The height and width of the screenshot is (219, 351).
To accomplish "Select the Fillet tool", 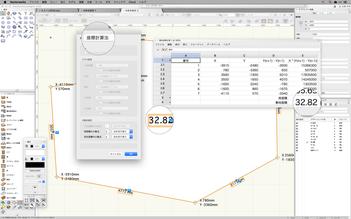I will pos(8,36).
